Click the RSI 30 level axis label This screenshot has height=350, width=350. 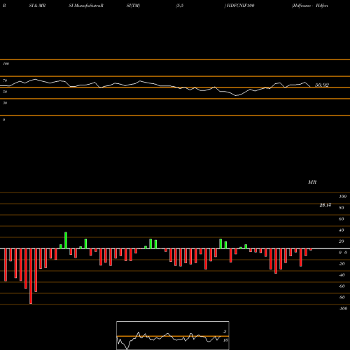pyautogui.click(x=5, y=103)
